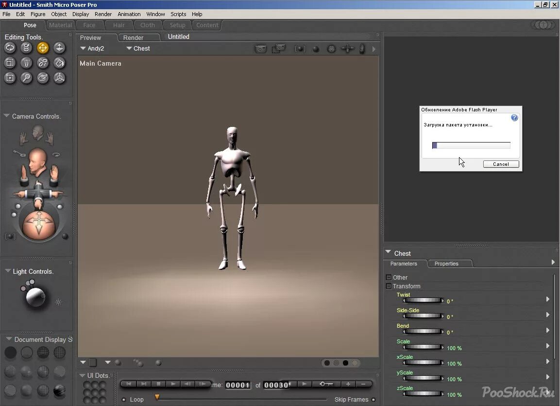Screen dimensions: 560x406
Task: Select the Rotate editing tool
Action: (10, 48)
